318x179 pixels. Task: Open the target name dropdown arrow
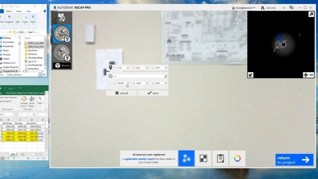(165, 76)
